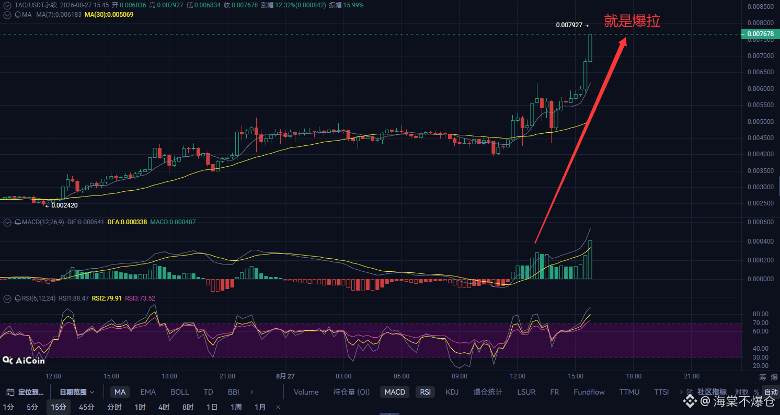Image resolution: width=780 pixels, height=415 pixels.
Task: Collapse the MACD panel chevron
Action: tap(7, 222)
